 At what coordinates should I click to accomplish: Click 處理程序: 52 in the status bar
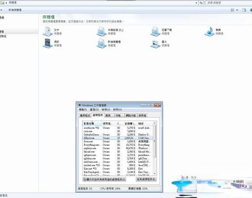pos(85,189)
